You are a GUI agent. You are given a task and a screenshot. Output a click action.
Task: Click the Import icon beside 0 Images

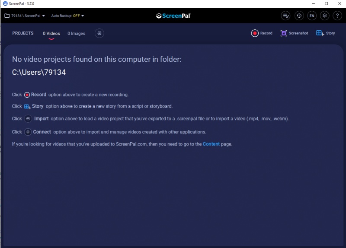[x=99, y=33]
